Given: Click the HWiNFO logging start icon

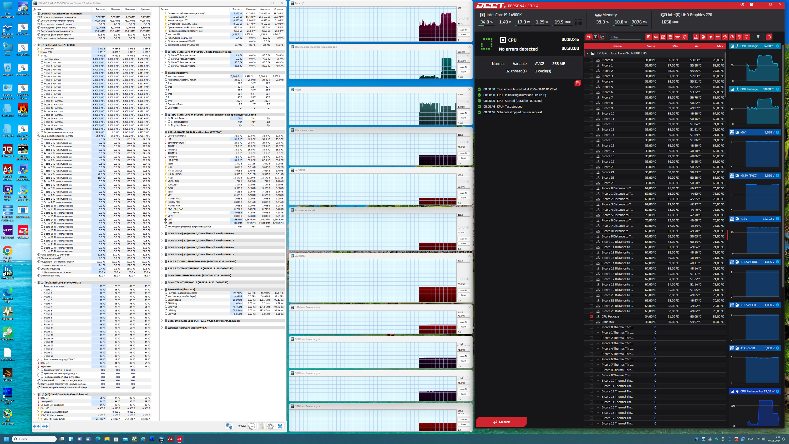Looking at the screenshot, I should click(x=261, y=426).
